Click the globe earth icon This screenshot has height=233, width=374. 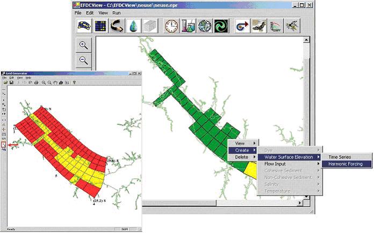point(204,26)
